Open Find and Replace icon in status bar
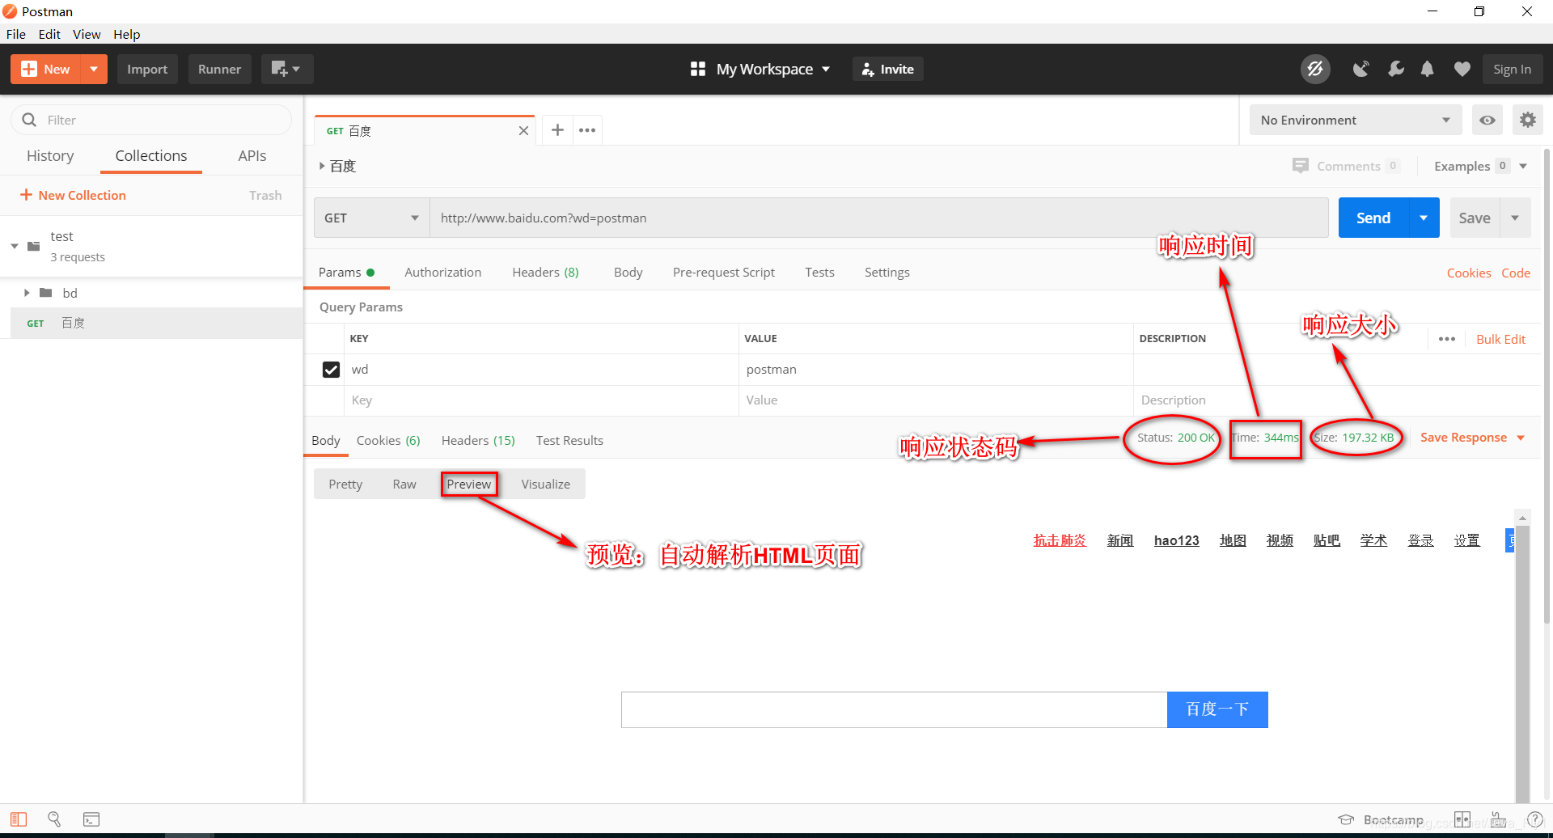The image size is (1553, 838). 54,819
